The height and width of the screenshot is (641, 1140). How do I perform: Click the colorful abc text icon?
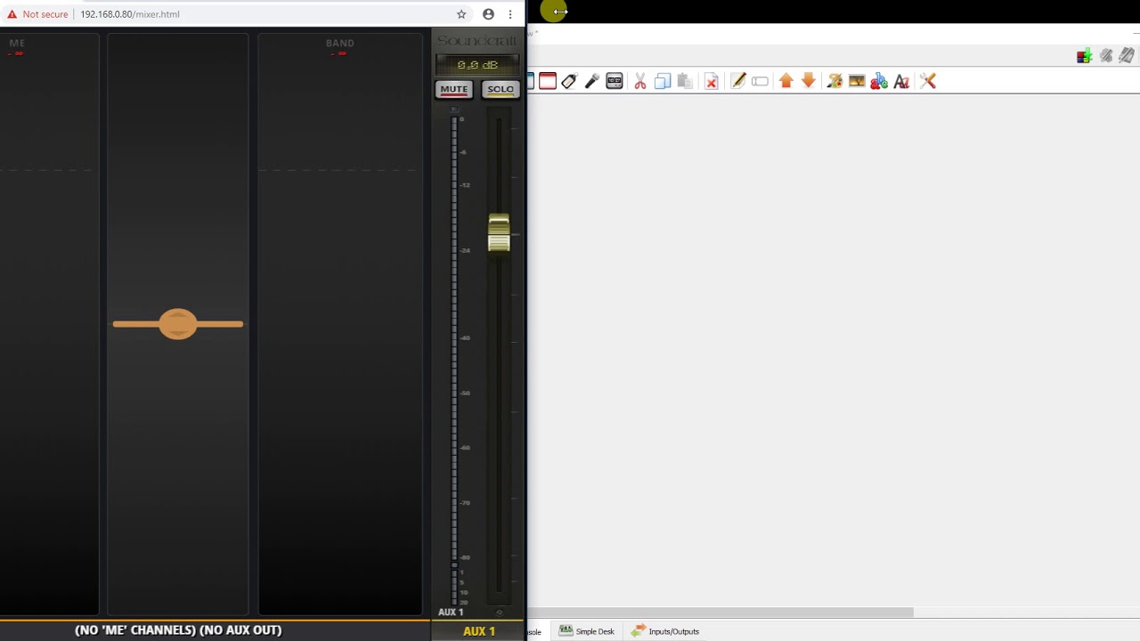879,81
